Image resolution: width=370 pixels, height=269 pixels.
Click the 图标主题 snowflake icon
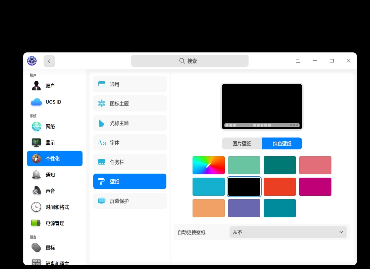(x=102, y=103)
